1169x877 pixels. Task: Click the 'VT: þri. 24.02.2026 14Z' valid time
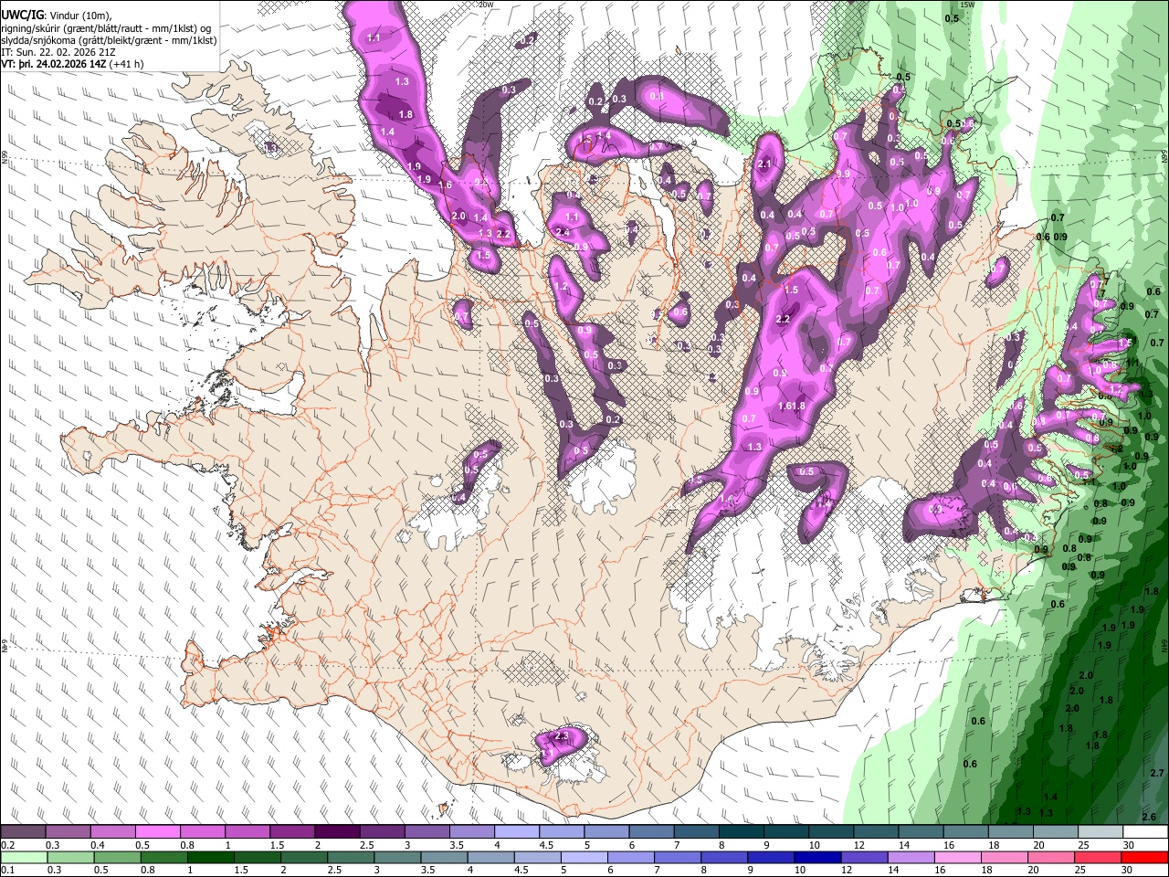pos(55,64)
